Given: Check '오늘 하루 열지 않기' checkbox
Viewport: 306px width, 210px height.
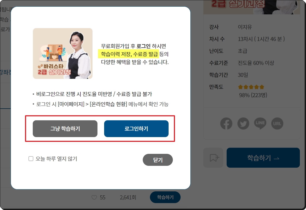Looking at the screenshot, I should (31, 159).
